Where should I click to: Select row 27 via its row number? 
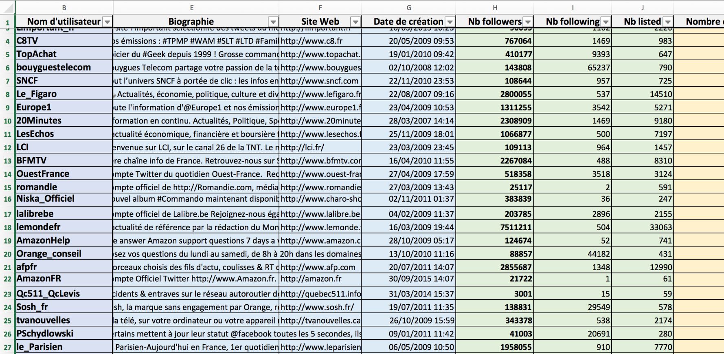click(x=7, y=347)
